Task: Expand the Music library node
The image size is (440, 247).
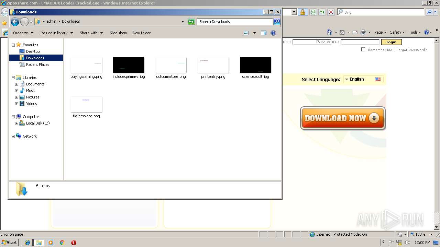Action: (x=16, y=91)
